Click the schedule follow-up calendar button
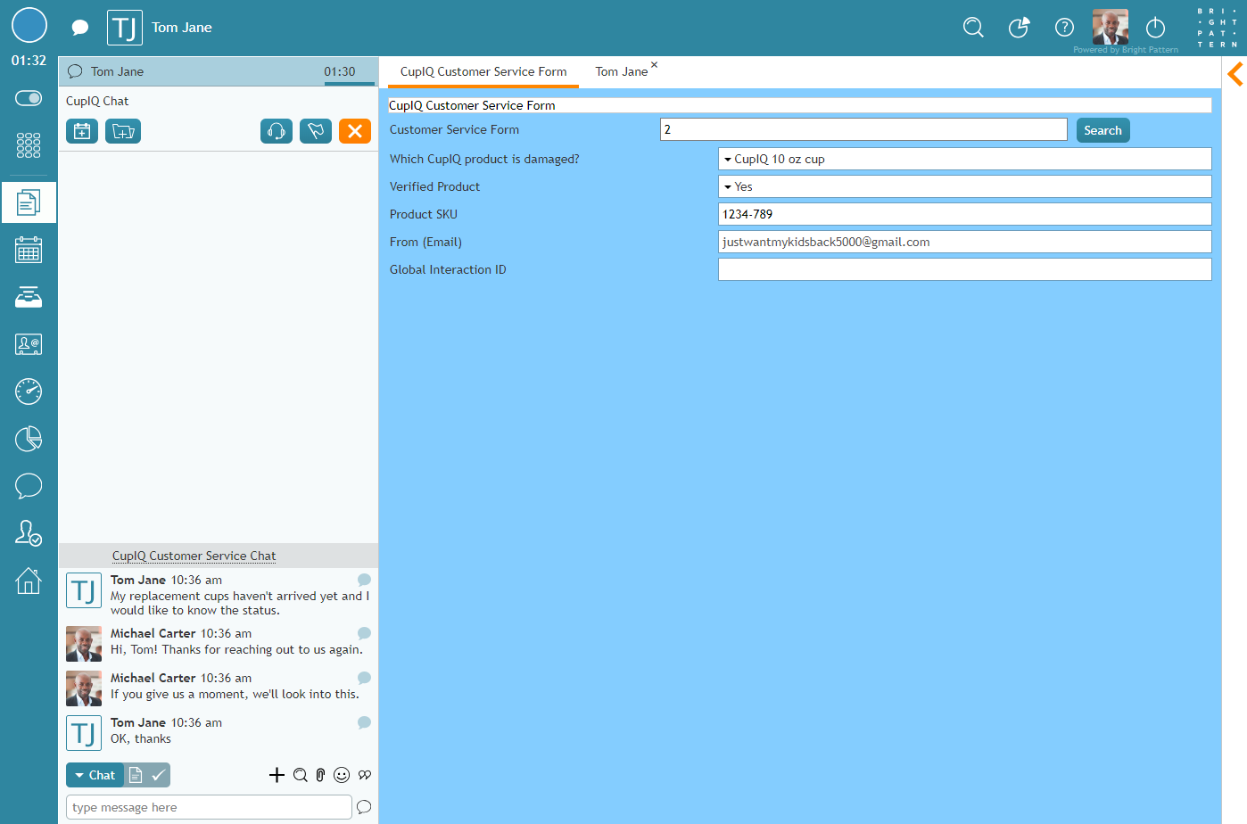 coord(82,131)
